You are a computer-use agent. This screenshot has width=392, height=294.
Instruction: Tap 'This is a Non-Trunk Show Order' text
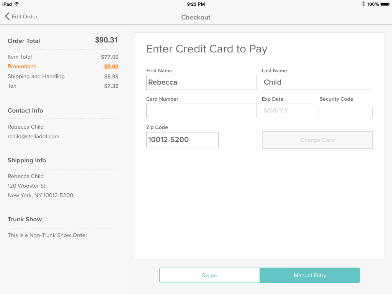pyautogui.click(x=47, y=235)
